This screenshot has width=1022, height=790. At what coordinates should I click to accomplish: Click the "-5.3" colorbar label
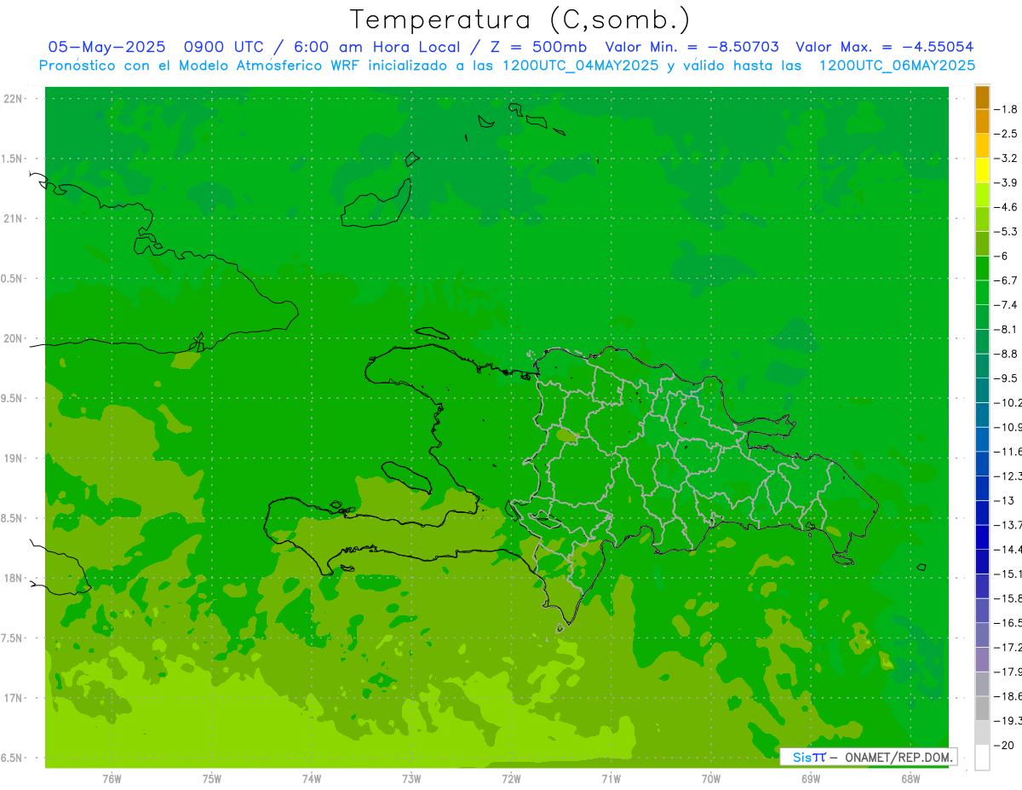(x=1006, y=231)
